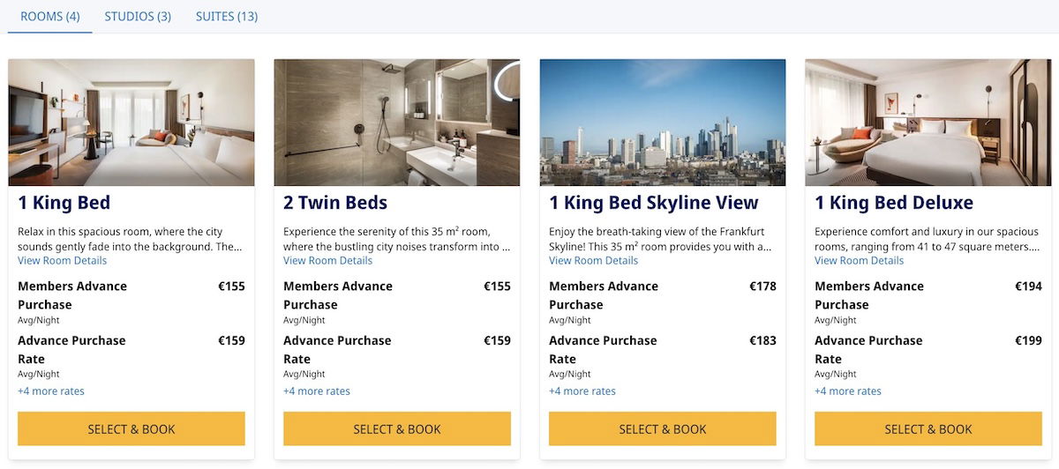The image size is (1059, 469).
Task: Book the 1 King Bed Skyline View room
Action: pyautogui.click(x=663, y=429)
